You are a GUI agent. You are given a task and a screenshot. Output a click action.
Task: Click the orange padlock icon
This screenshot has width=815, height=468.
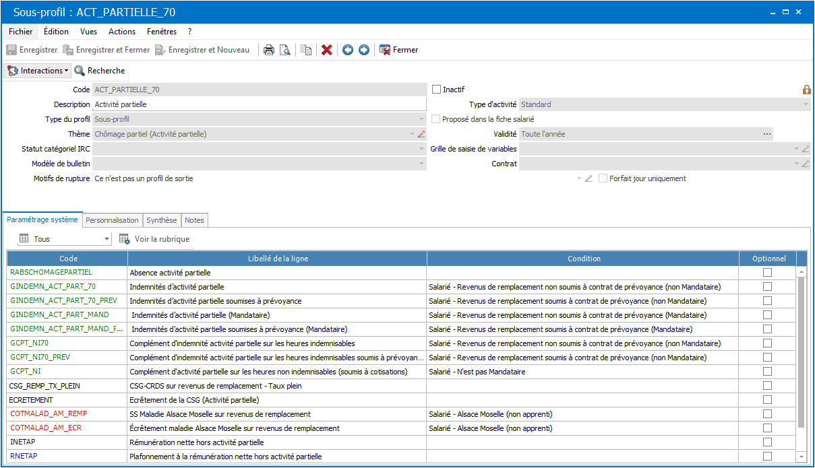806,90
